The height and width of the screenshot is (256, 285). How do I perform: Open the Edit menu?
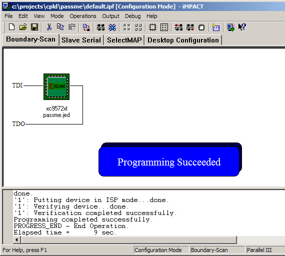(23, 16)
